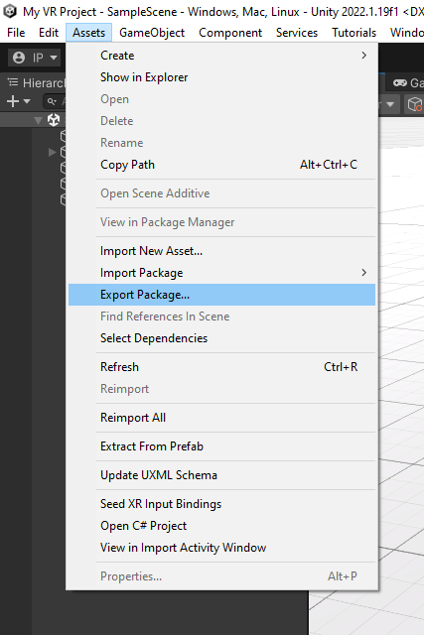Choose Import New Asset...
The height and width of the screenshot is (635, 424).
(x=221, y=251)
